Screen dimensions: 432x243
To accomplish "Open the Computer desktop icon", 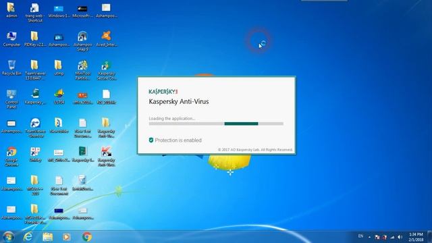I will click(11, 39).
